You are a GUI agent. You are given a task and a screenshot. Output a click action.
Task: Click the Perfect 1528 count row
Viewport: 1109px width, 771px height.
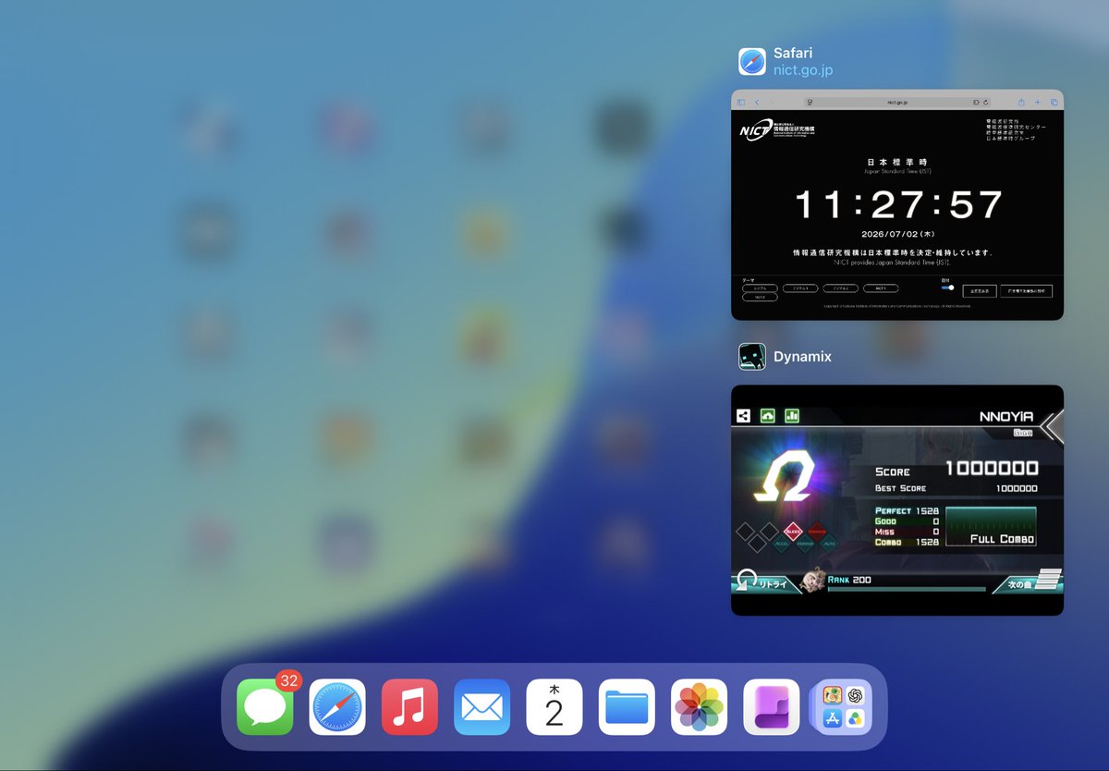tap(907, 511)
